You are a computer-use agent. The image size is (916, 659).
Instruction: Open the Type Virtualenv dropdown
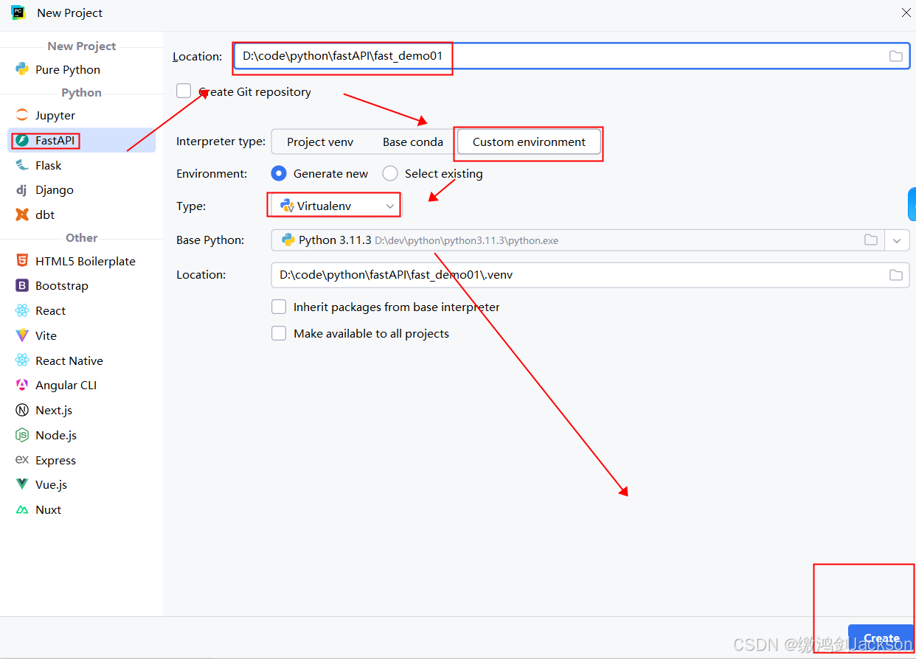tap(336, 206)
